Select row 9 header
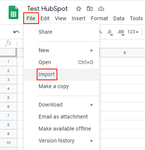 [8, 134]
